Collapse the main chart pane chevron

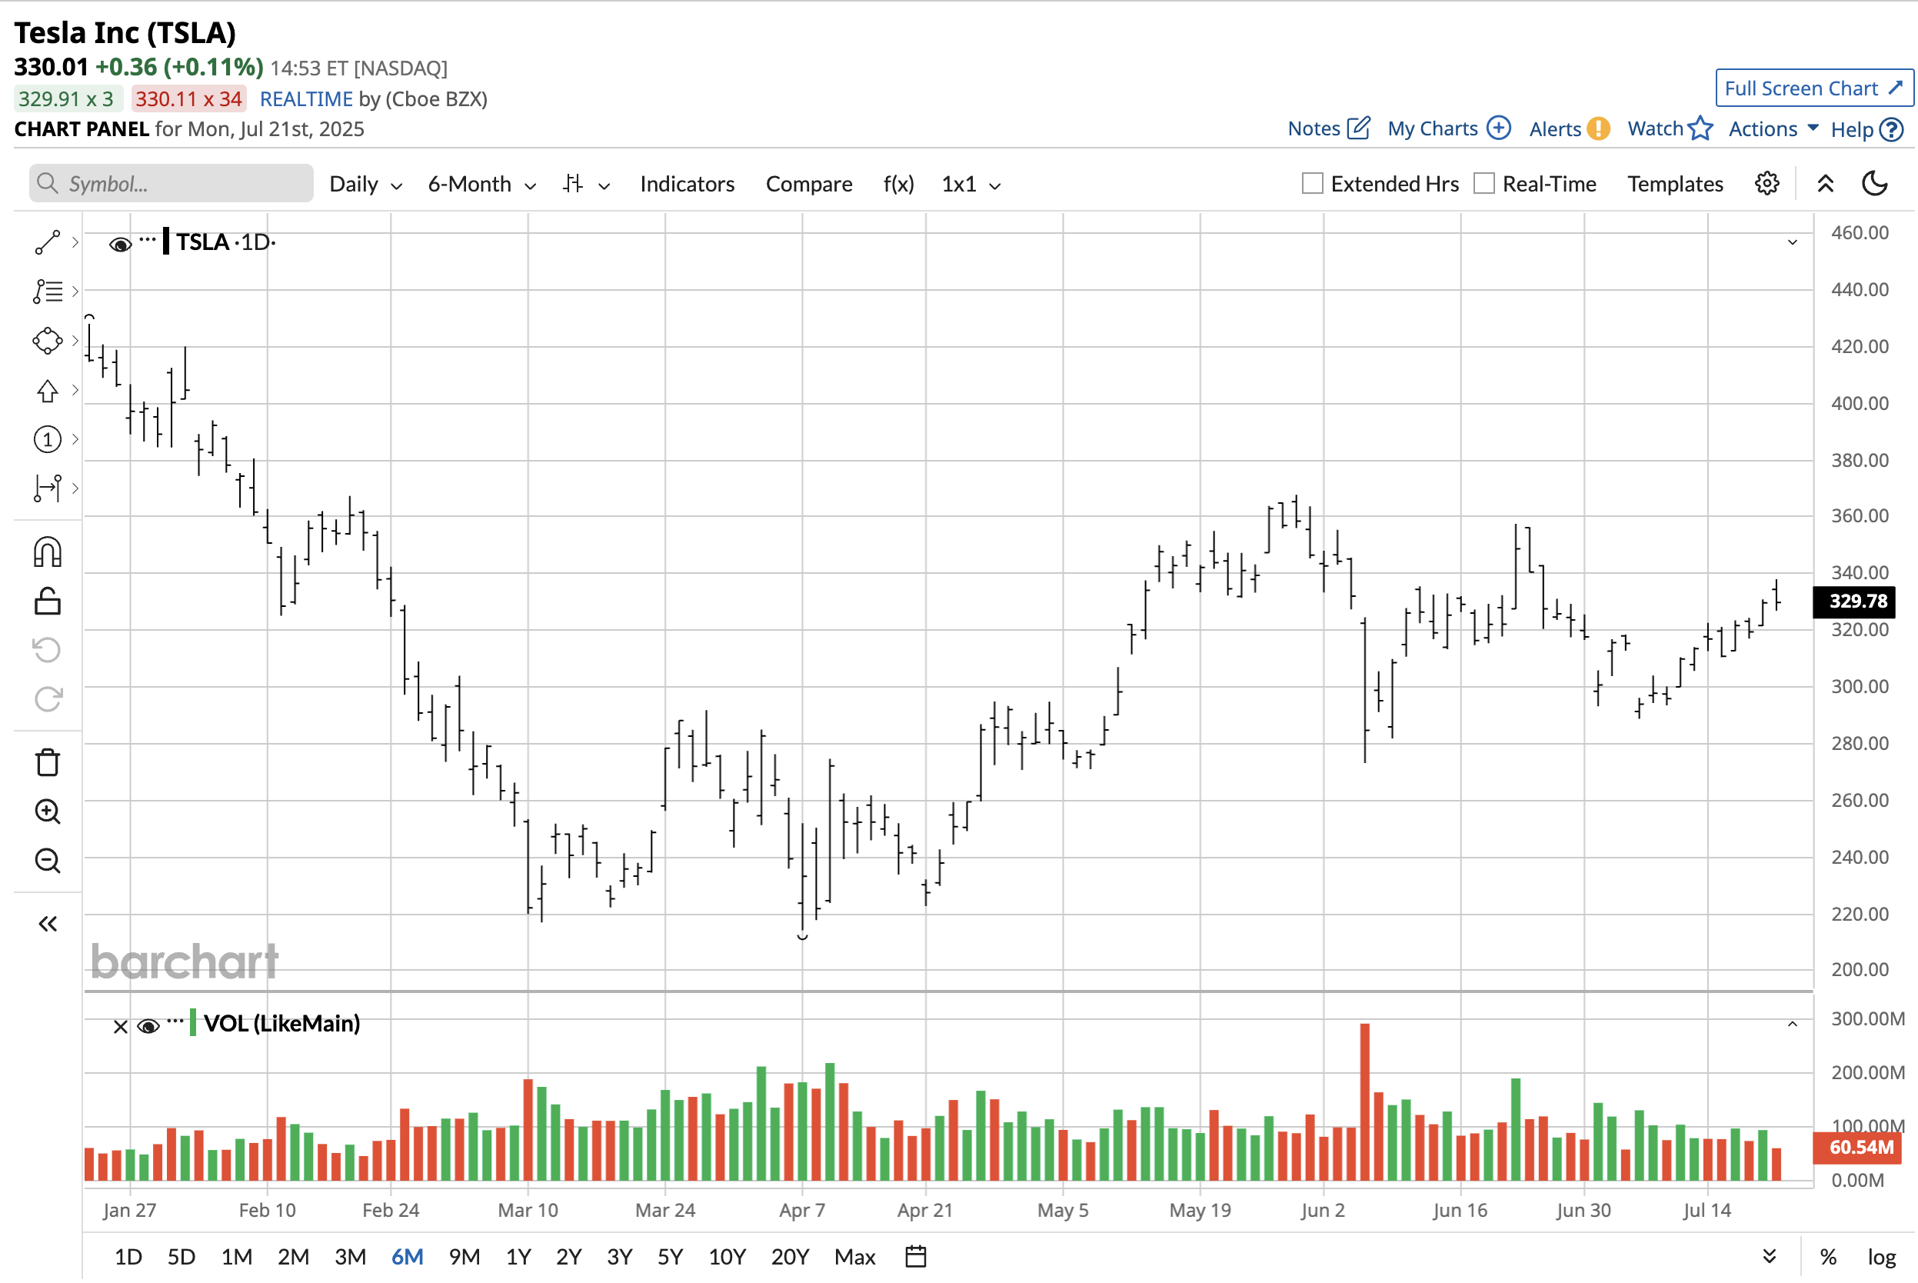point(1792,242)
